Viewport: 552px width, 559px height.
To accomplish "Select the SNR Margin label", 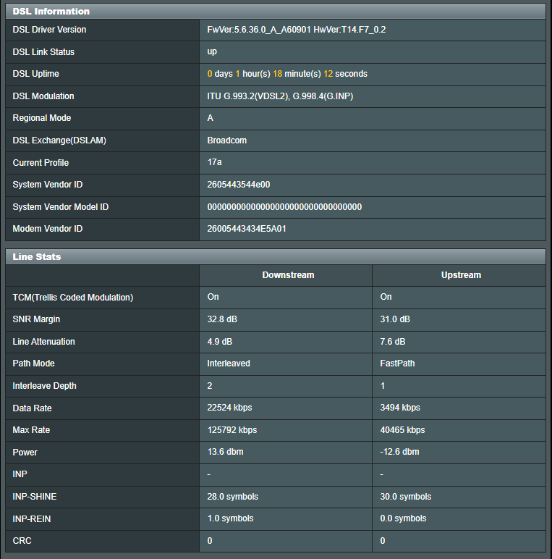I will (36, 319).
